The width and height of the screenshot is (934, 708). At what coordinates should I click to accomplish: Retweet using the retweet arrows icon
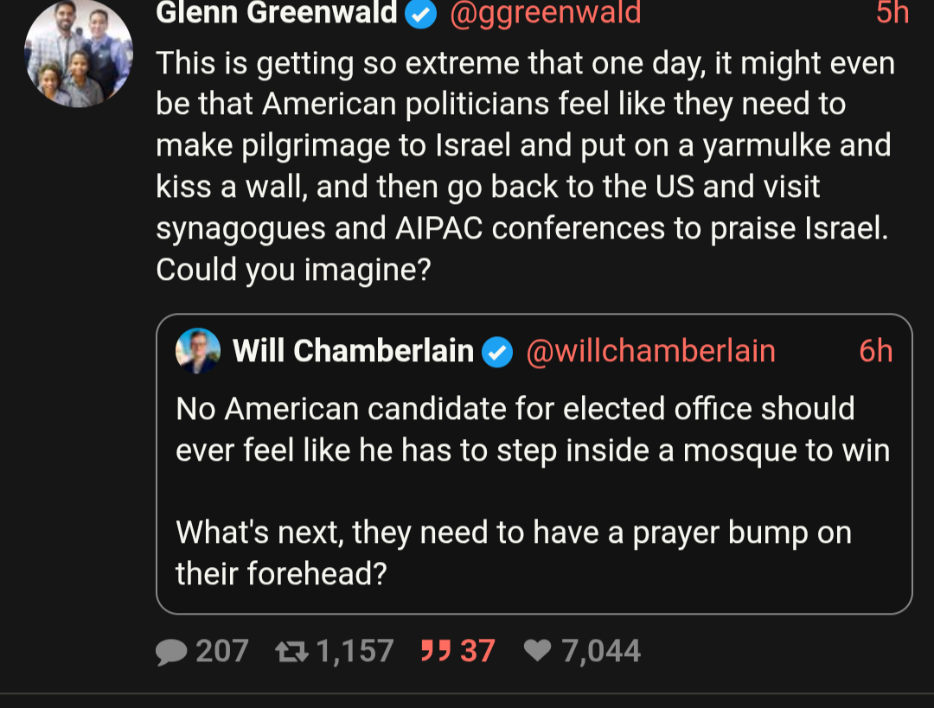291,651
